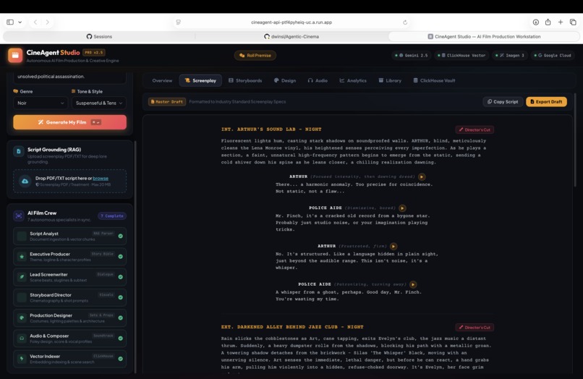
Task: Click the Gemini 2.5 status badge
Action: tap(412, 56)
